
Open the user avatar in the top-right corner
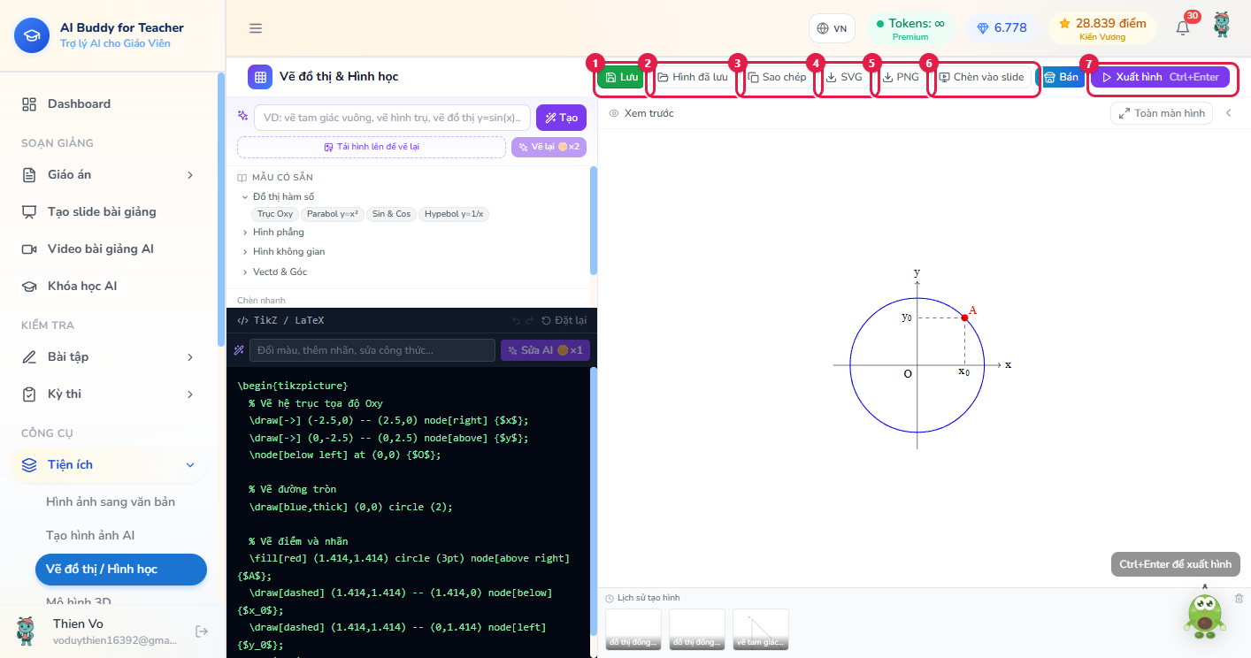[1222, 26]
